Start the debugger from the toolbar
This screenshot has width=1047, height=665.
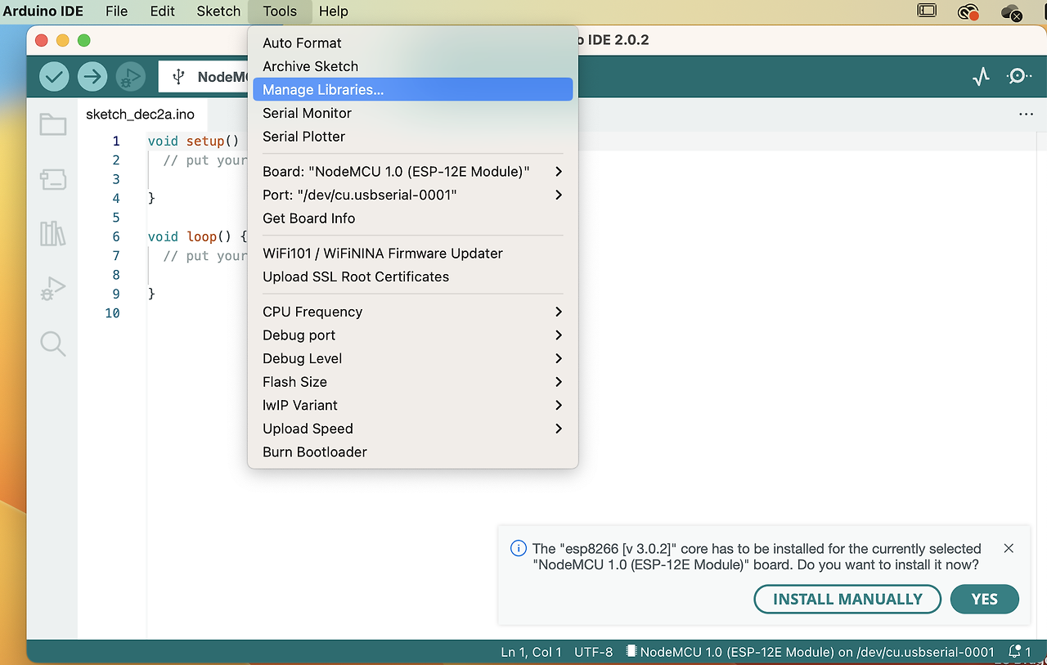tap(130, 77)
